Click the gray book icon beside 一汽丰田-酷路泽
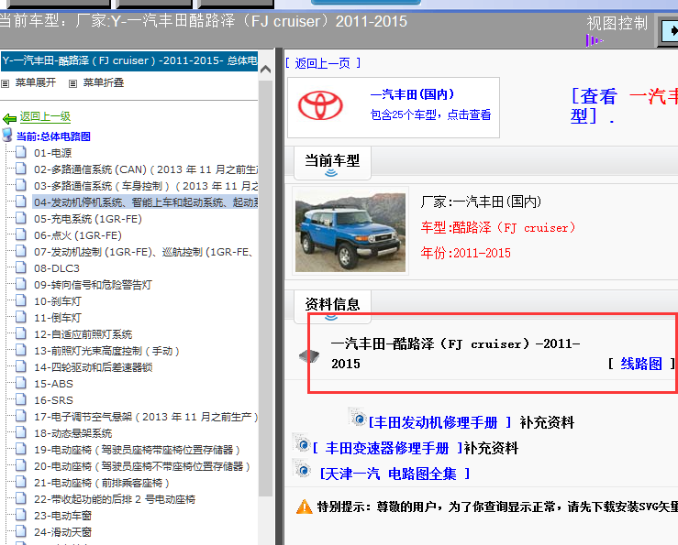The width and height of the screenshot is (678, 545). (x=309, y=355)
